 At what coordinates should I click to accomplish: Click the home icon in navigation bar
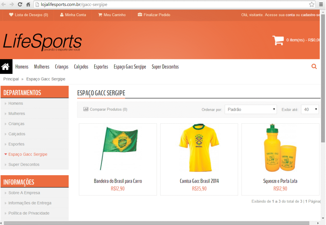pyautogui.click(x=6, y=67)
